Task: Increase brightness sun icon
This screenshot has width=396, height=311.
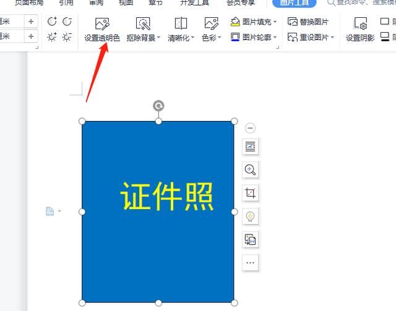Action: coord(52,37)
